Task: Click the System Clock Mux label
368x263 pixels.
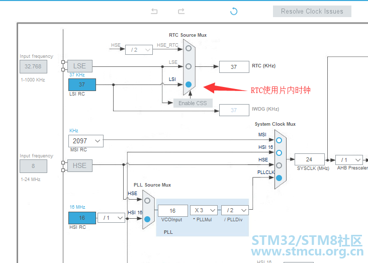Action: click(275, 124)
